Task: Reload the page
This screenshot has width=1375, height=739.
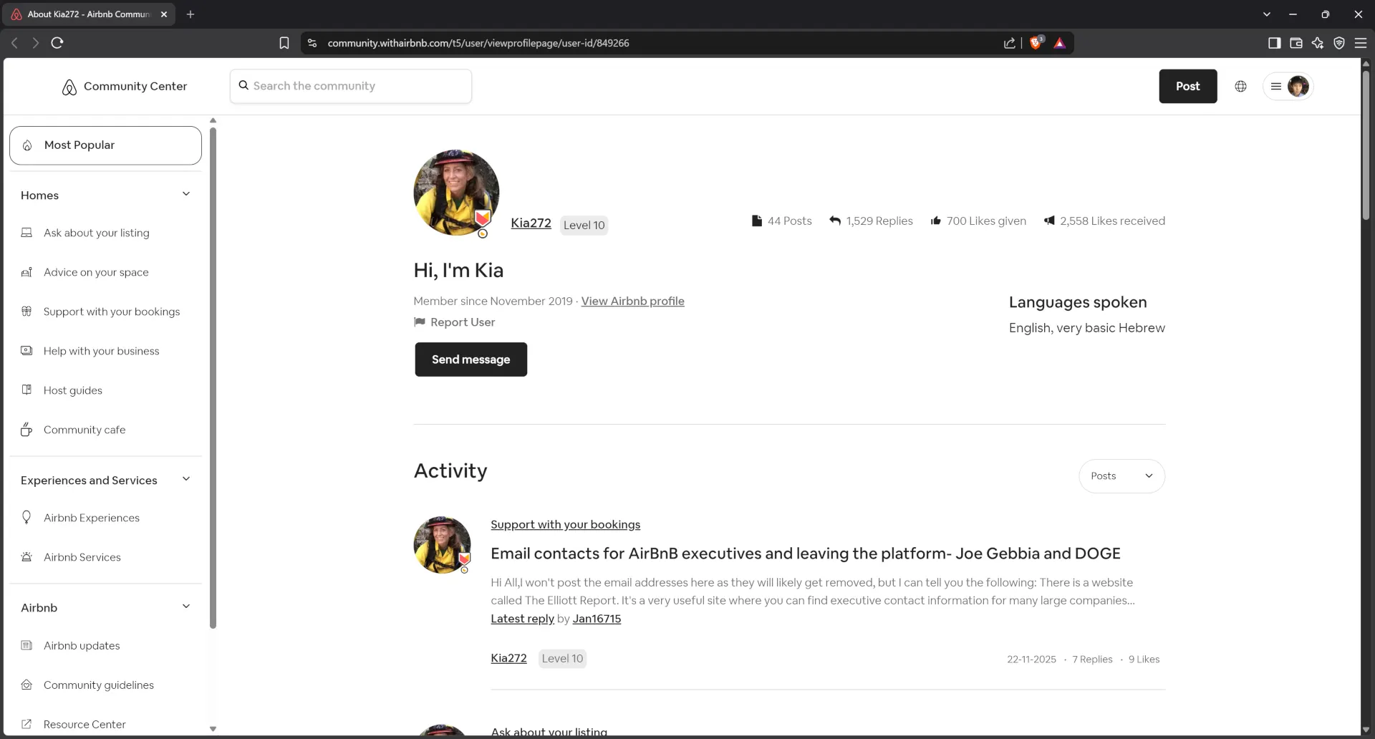Action: pos(57,43)
